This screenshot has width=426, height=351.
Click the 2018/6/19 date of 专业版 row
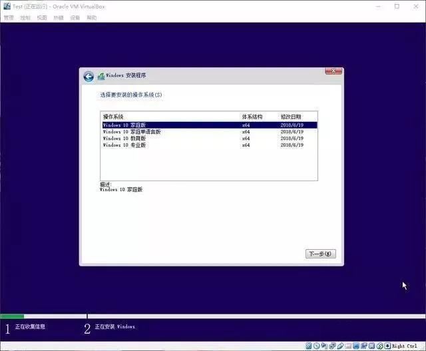click(x=292, y=145)
